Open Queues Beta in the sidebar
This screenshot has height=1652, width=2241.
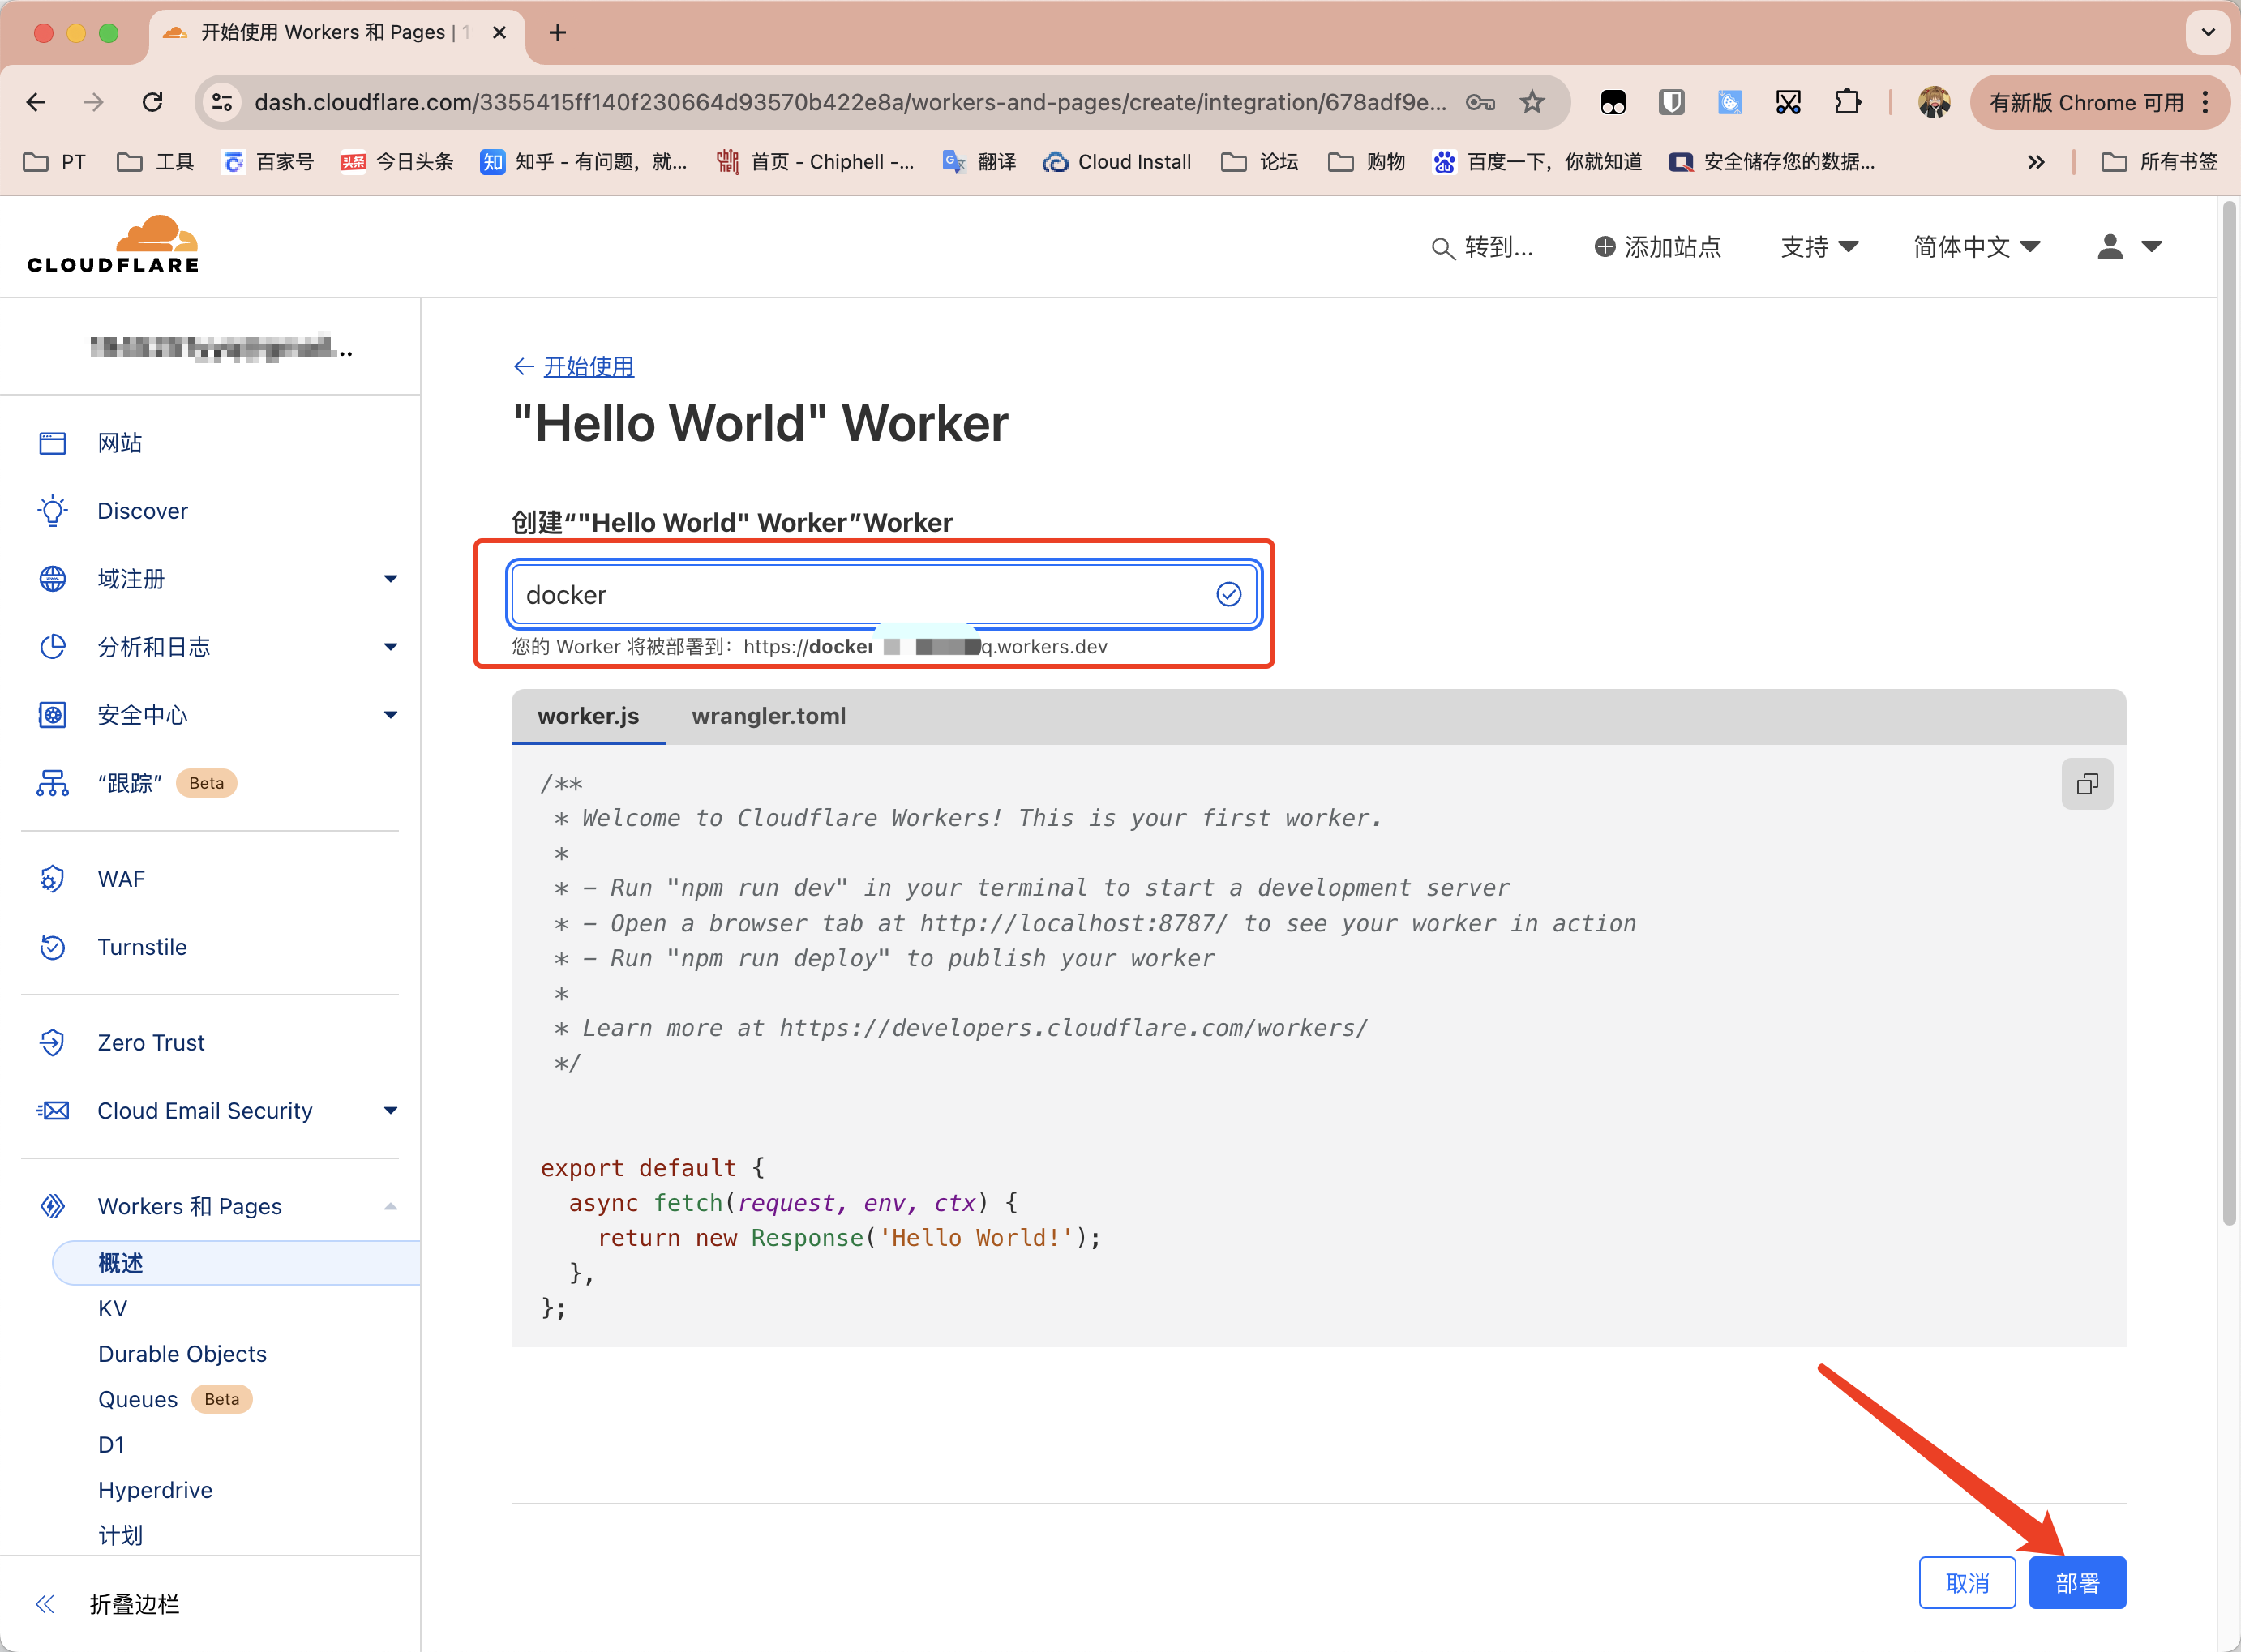click(174, 1399)
